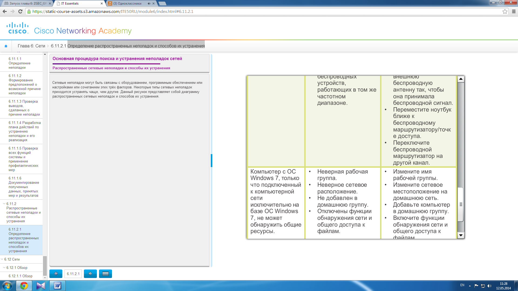Switch to the IT Essentials tab
Image resolution: width=518 pixels, height=291 pixels.
pos(79,4)
